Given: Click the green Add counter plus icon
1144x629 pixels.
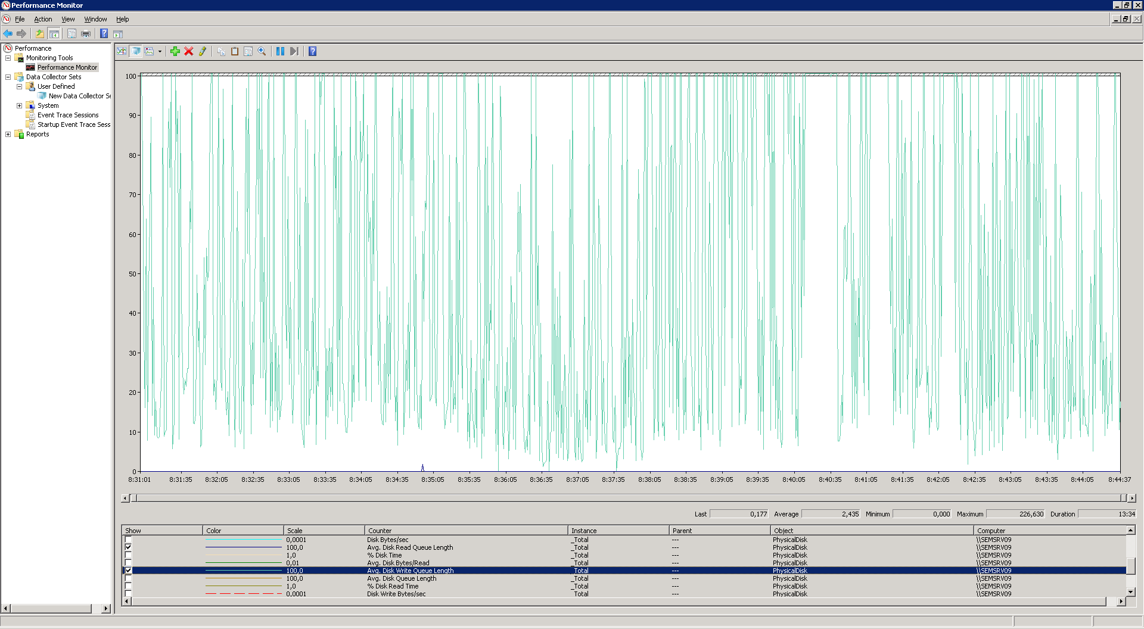Looking at the screenshot, I should 175,51.
